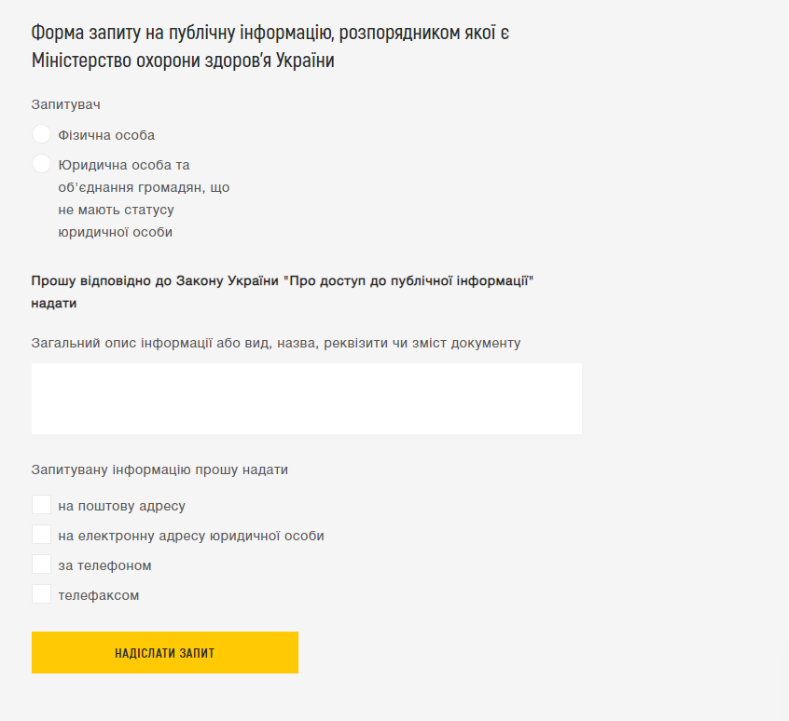This screenshot has width=789, height=721.
Task: Enable 'на електронну адресу юридичної особи' checkbox
Action: 41,535
